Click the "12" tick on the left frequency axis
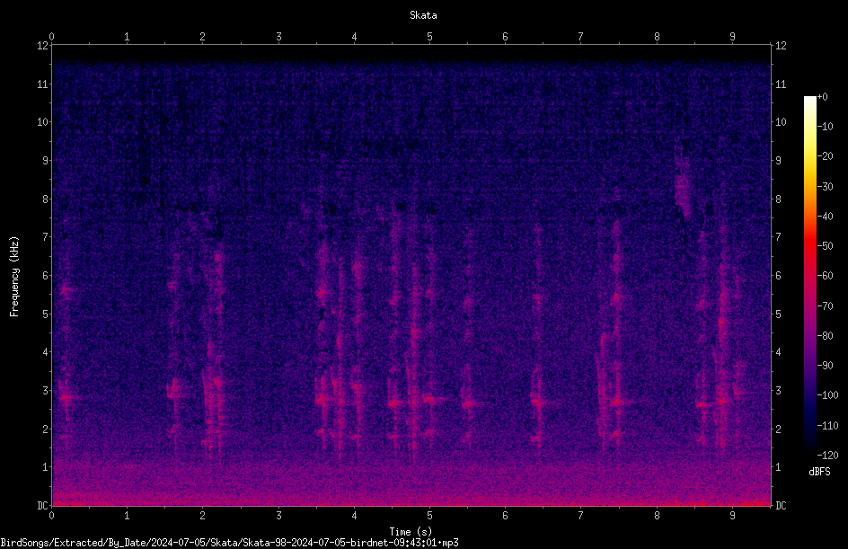This screenshot has height=549, width=848. tap(42, 46)
